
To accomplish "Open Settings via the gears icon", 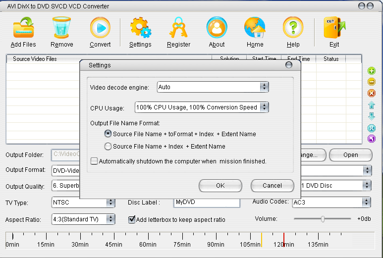I will [140, 28].
